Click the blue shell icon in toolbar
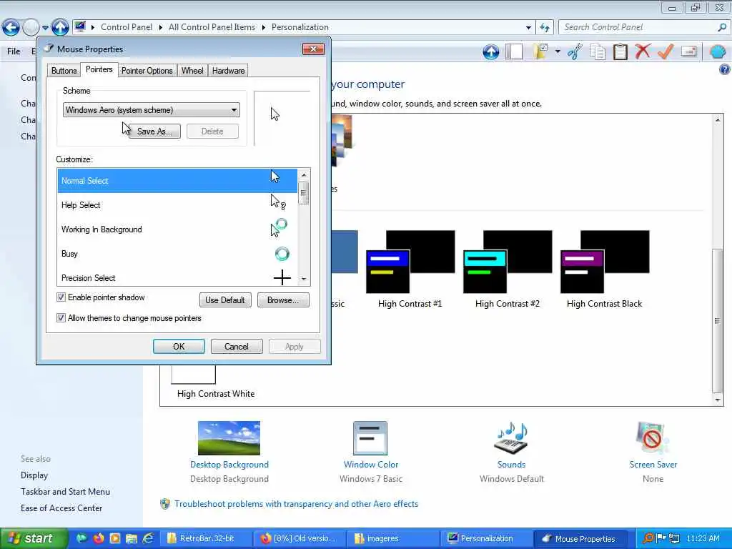Image resolution: width=732 pixels, height=549 pixels. point(718,51)
